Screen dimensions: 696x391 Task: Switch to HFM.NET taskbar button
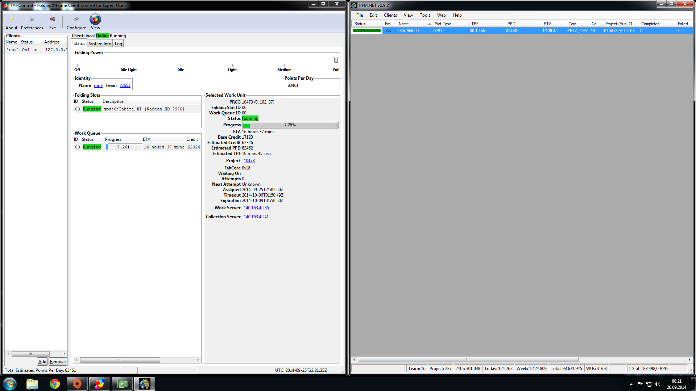[145, 384]
